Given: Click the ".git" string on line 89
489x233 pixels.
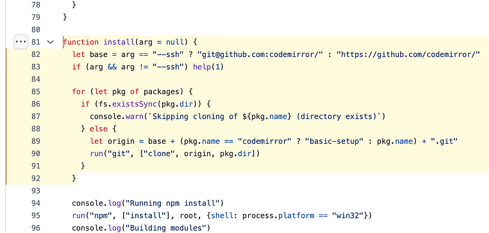Looking at the screenshot, I should coord(444,141).
